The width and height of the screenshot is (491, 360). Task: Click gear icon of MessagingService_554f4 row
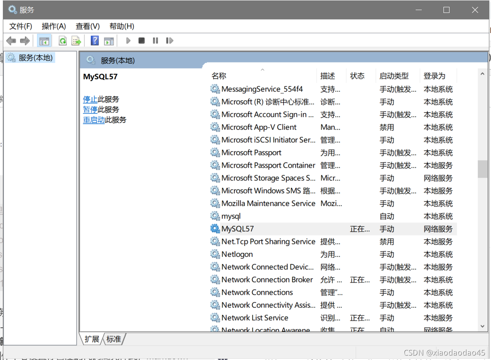point(215,89)
